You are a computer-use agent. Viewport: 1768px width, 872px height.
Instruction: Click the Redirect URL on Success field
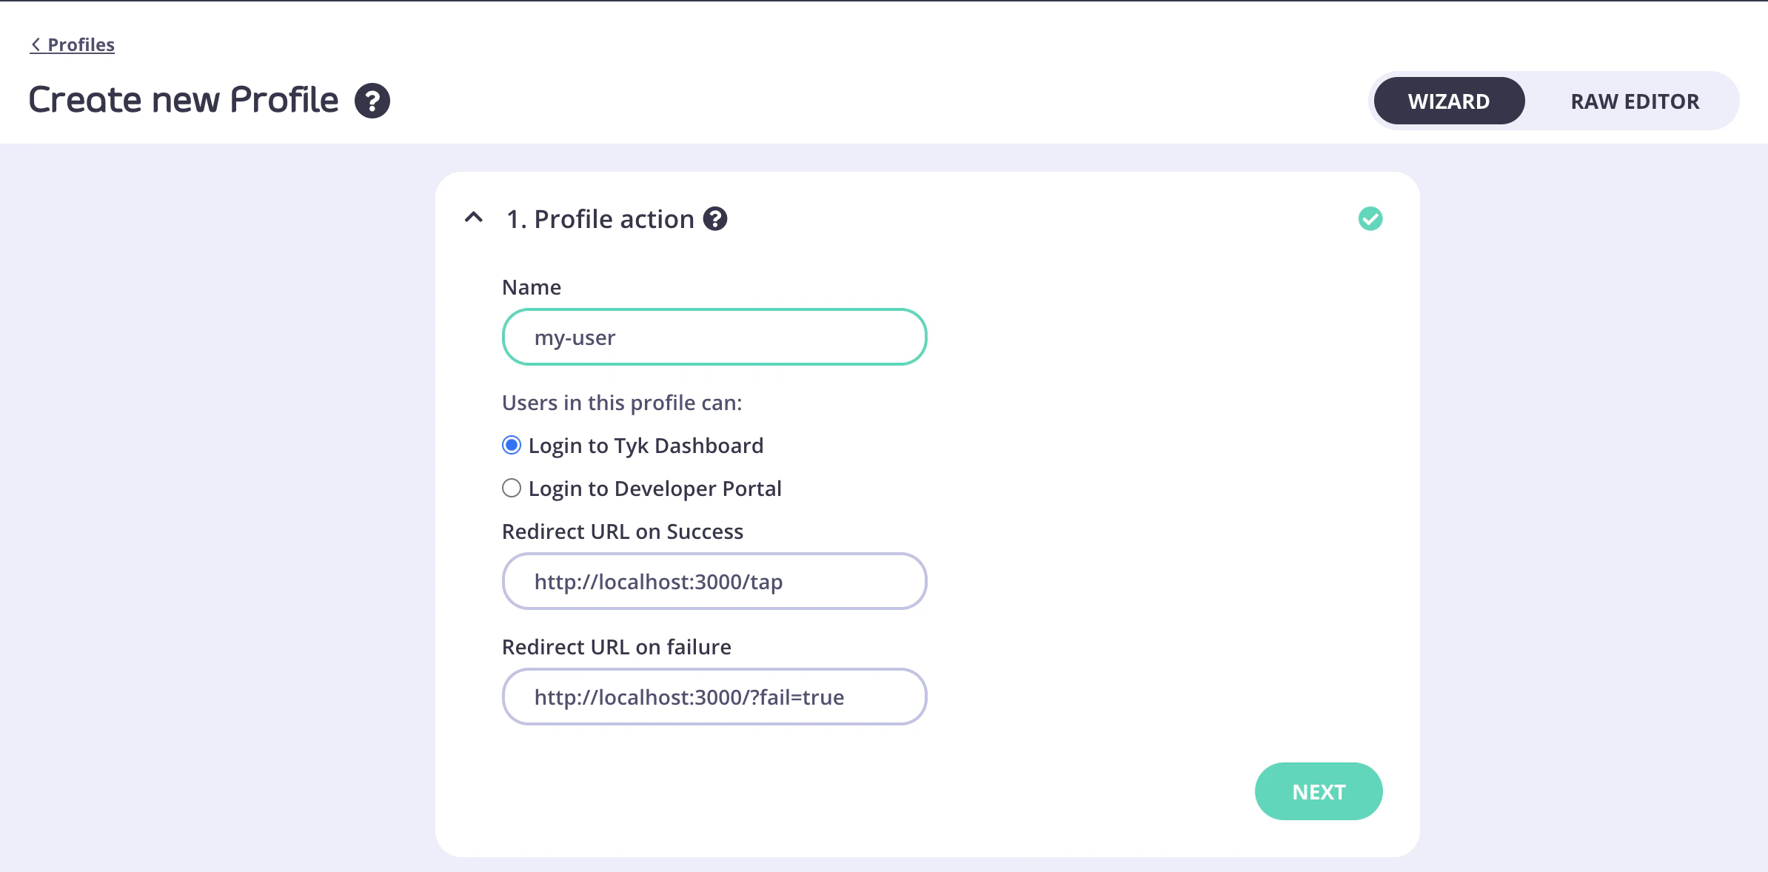(714, 581)
